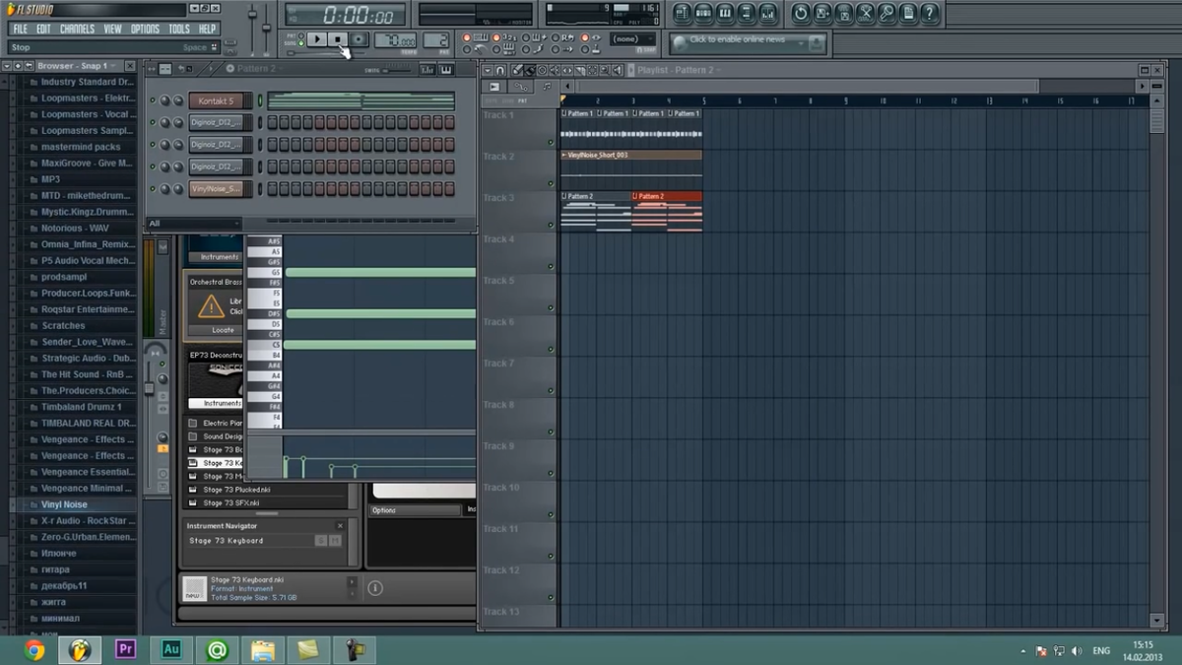Click the render/export icon in the toolbar
This screenshot has height=665, width=1182.
844,13
